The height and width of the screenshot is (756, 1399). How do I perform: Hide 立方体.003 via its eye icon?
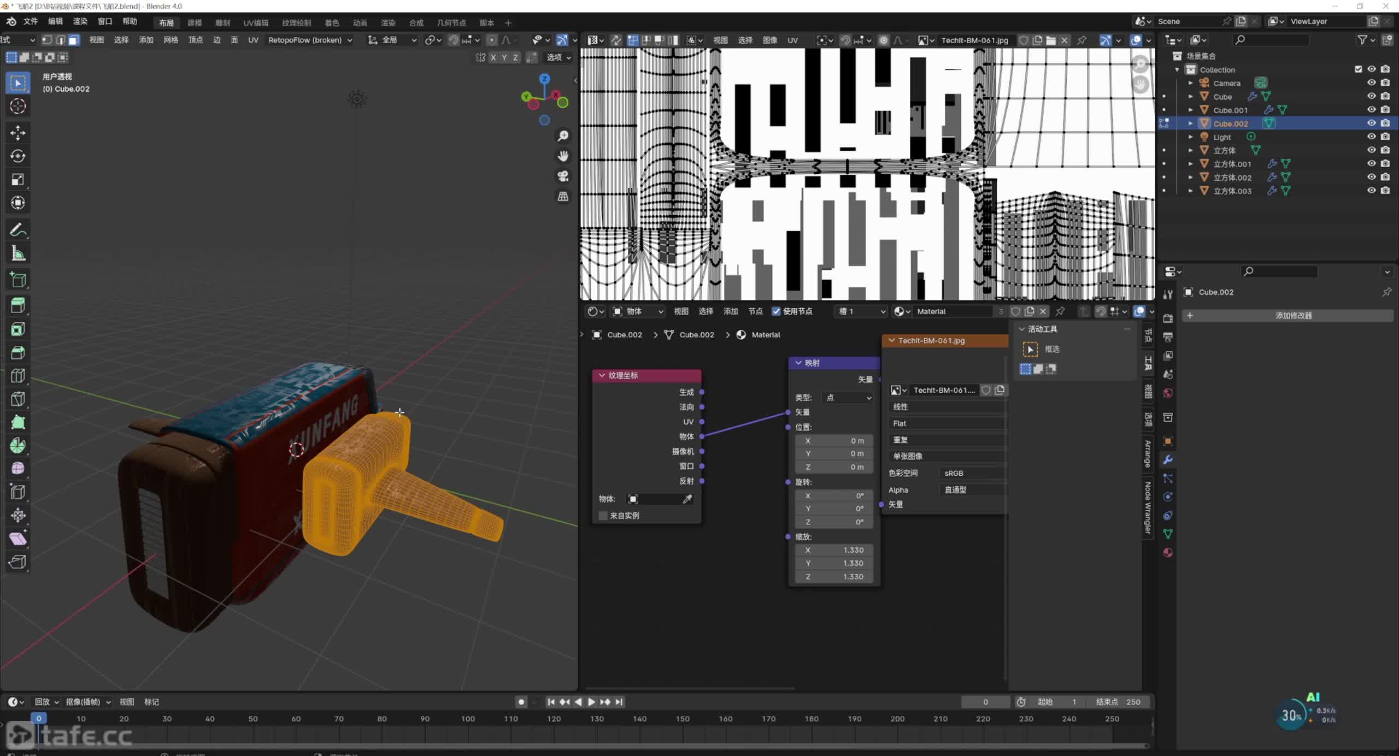pyautogui.click(x=1372, y=191)
